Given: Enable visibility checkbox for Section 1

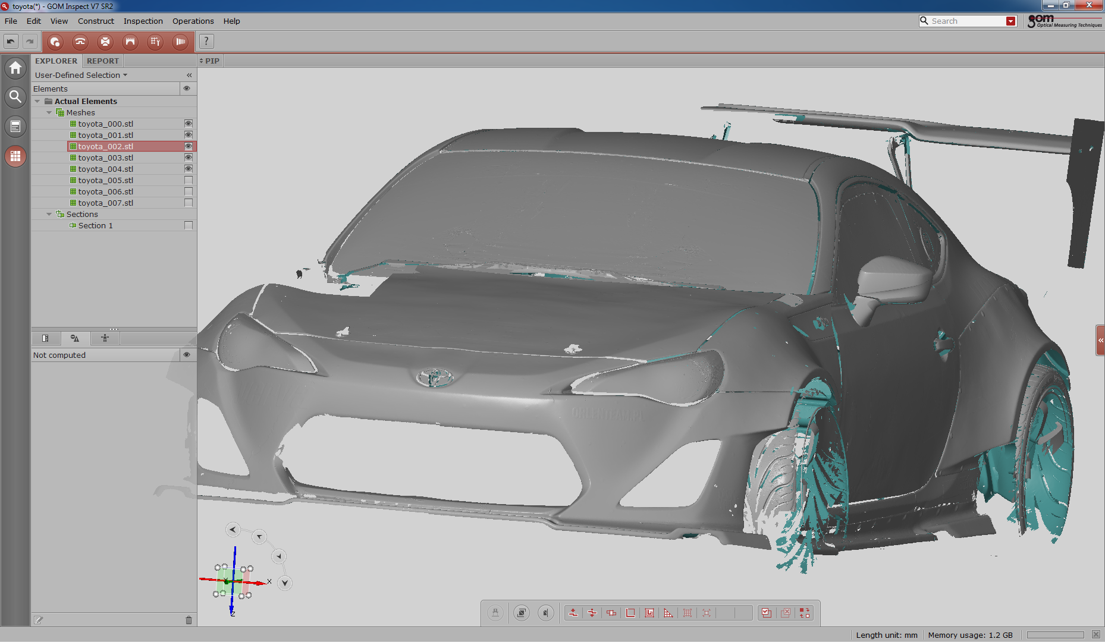Looking at the screenshot, I should click(x=188, y=225).
